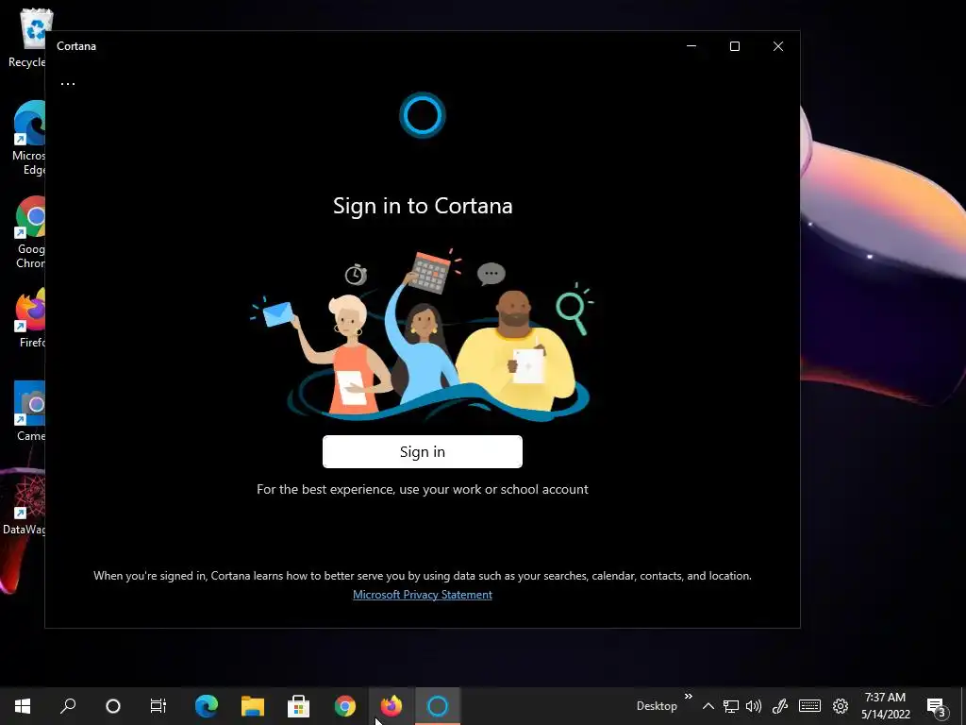Click the "Sign in to Cortana" heading
Image resolution: width=966 pixels, height=725 pixels.
click(423, 205)
